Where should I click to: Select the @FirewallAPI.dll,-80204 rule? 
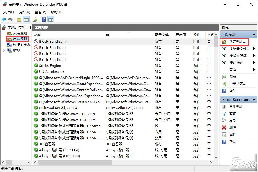coord(123,108)
